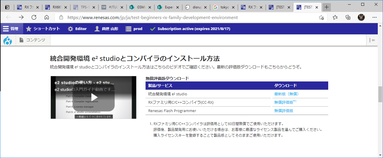Open a new browser tab

(326, 7)
